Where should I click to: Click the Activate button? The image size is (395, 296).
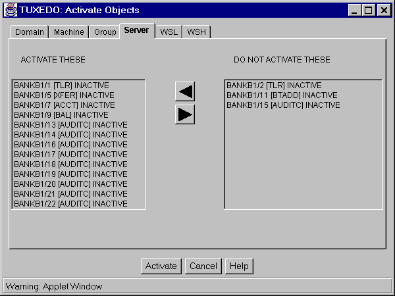tap(161, 266)
